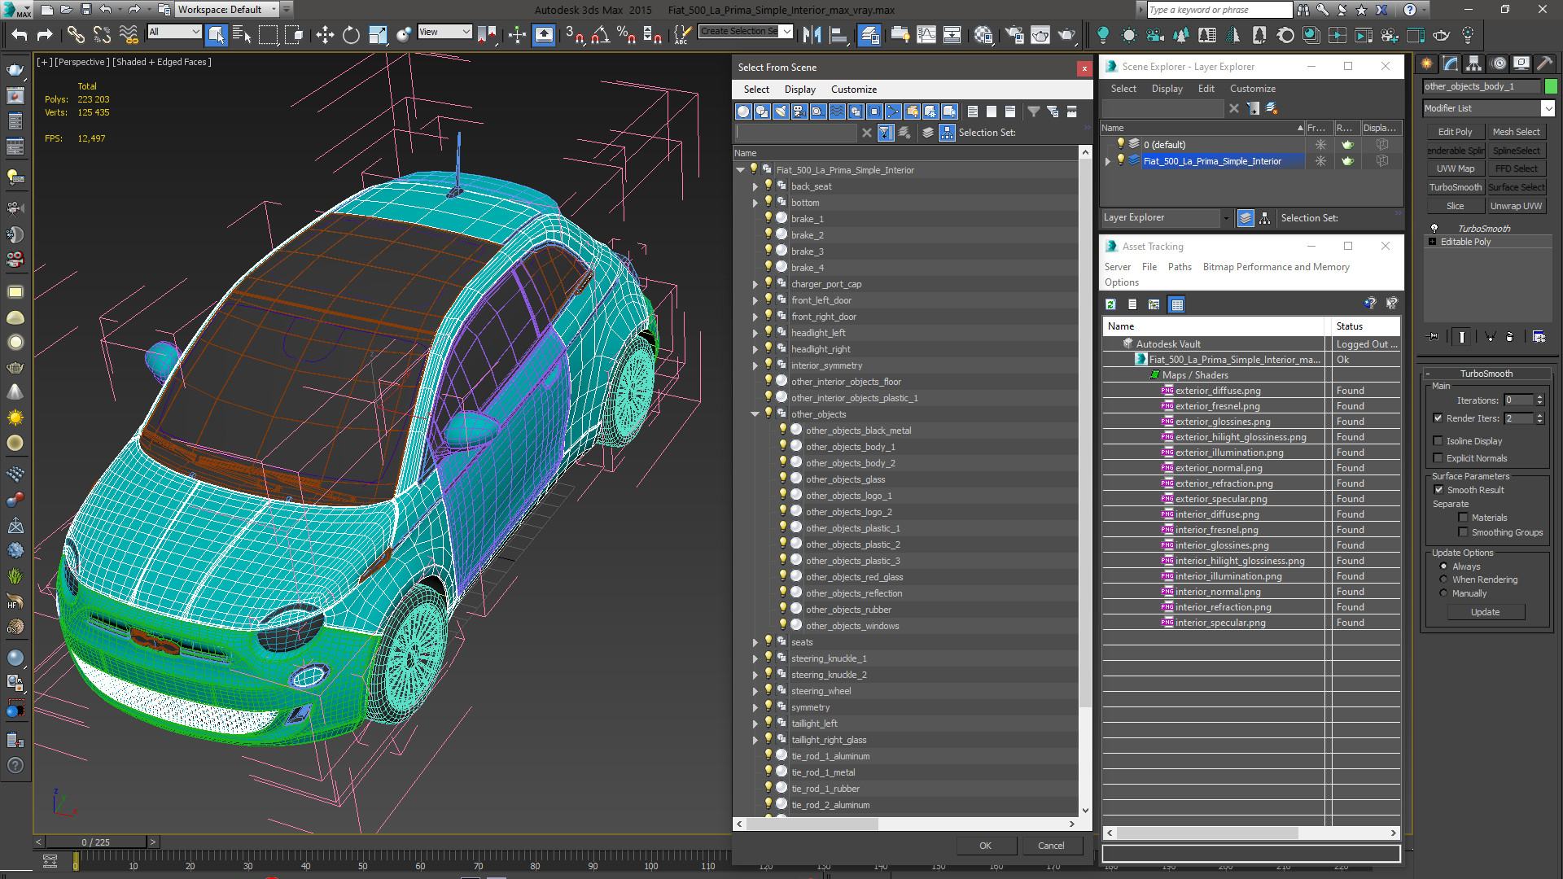Viewport: 1563px width, 879px height.
Task: Expand the back_seat tree node
Action: click(x=755, y=186)
